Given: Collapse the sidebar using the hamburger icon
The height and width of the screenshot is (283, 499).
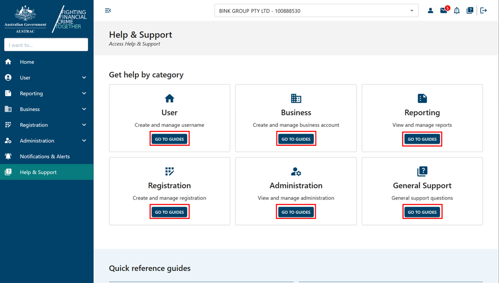Looking at the screenshot, I should click(x=108, y=10).
